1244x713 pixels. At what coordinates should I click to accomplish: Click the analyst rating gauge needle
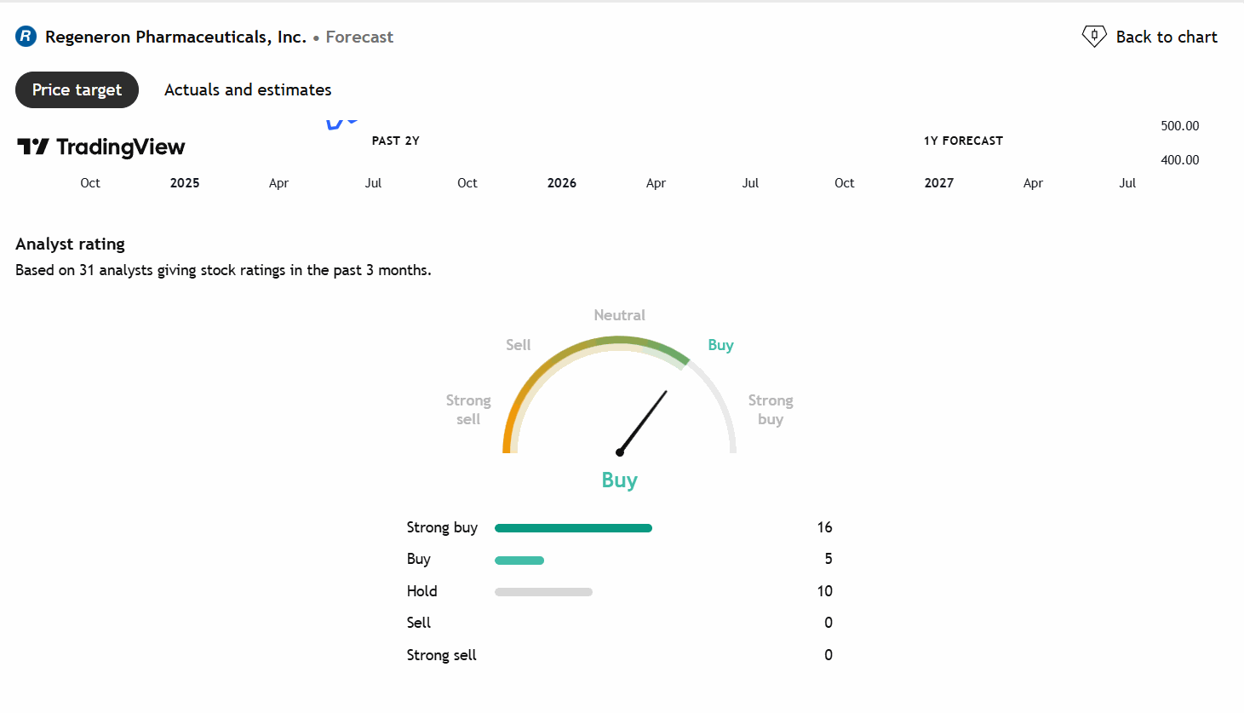pyautogui.click(x=643, y=423)
